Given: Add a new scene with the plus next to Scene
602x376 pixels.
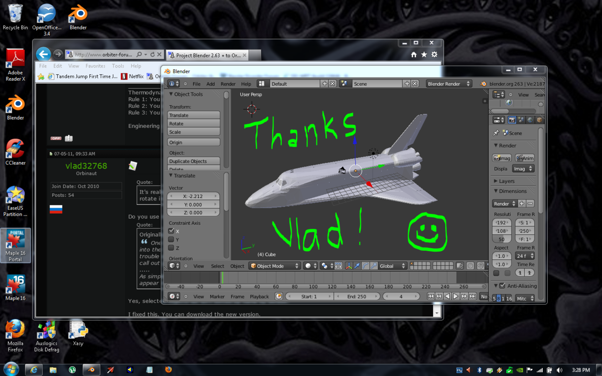Looking at the screenshot, I should tap(407, 84).
